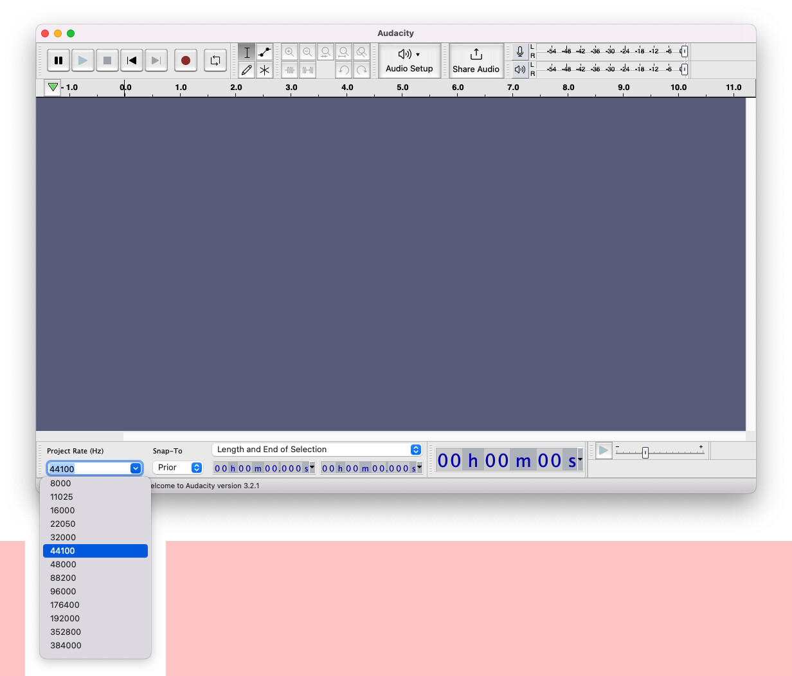Viewport: 792px width, 676px height.
Task: Select 96000 from the rate list
Action: 95,591
